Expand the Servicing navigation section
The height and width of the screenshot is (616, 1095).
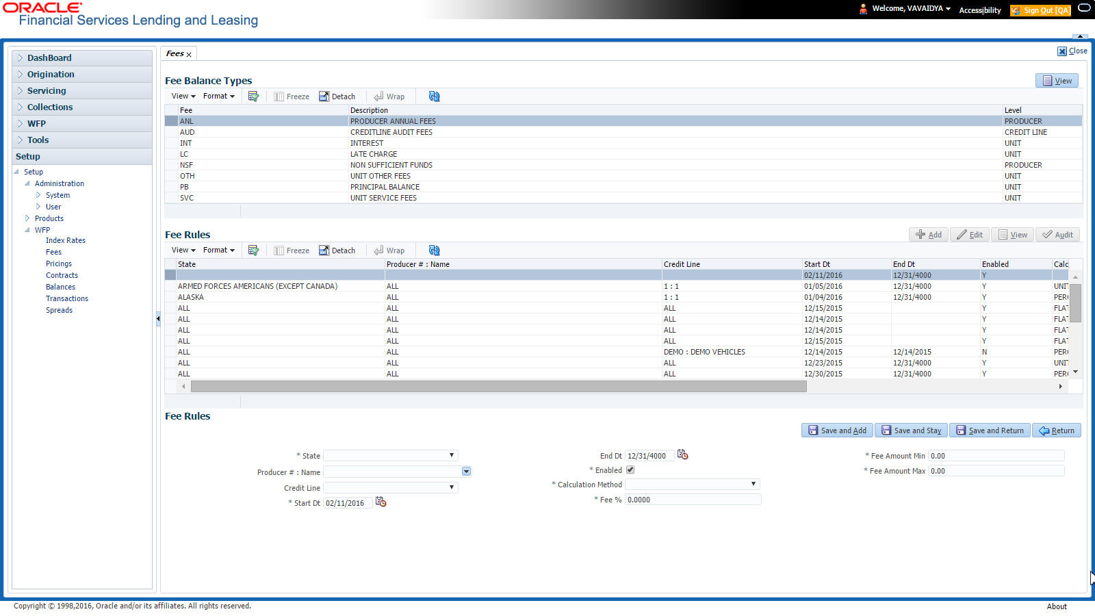(x=82, y=91)
